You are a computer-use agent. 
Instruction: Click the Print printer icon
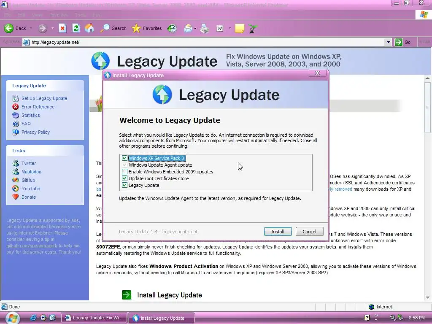205,28
